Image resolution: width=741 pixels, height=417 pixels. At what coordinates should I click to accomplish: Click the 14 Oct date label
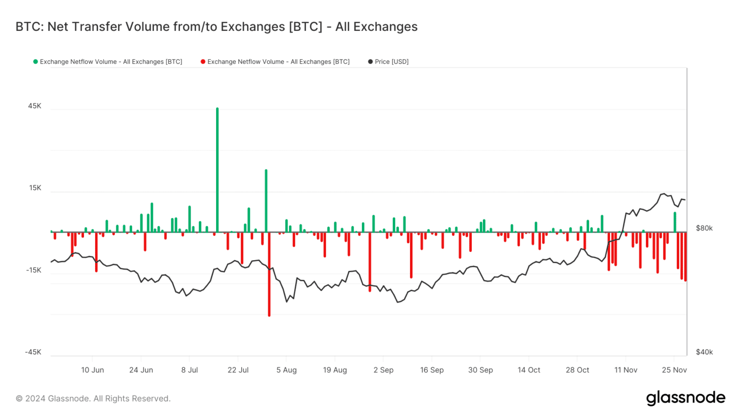point(529,370)
